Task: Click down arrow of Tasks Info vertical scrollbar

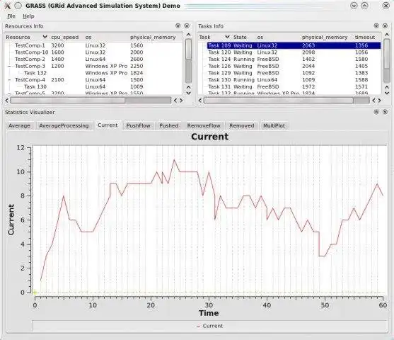Action: click(387, 93)
